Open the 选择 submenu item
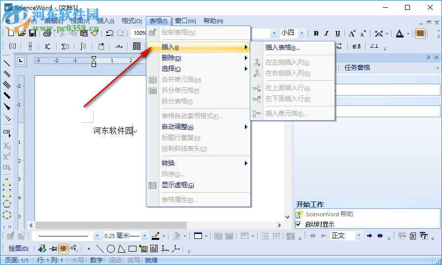 199,69
